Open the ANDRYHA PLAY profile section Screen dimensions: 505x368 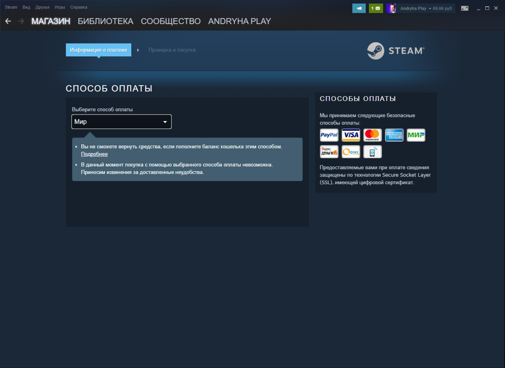point(239,21)
